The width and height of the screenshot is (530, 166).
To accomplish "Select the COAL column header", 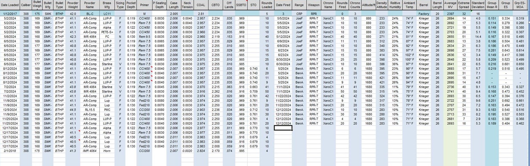I will [x=201, y=5].
